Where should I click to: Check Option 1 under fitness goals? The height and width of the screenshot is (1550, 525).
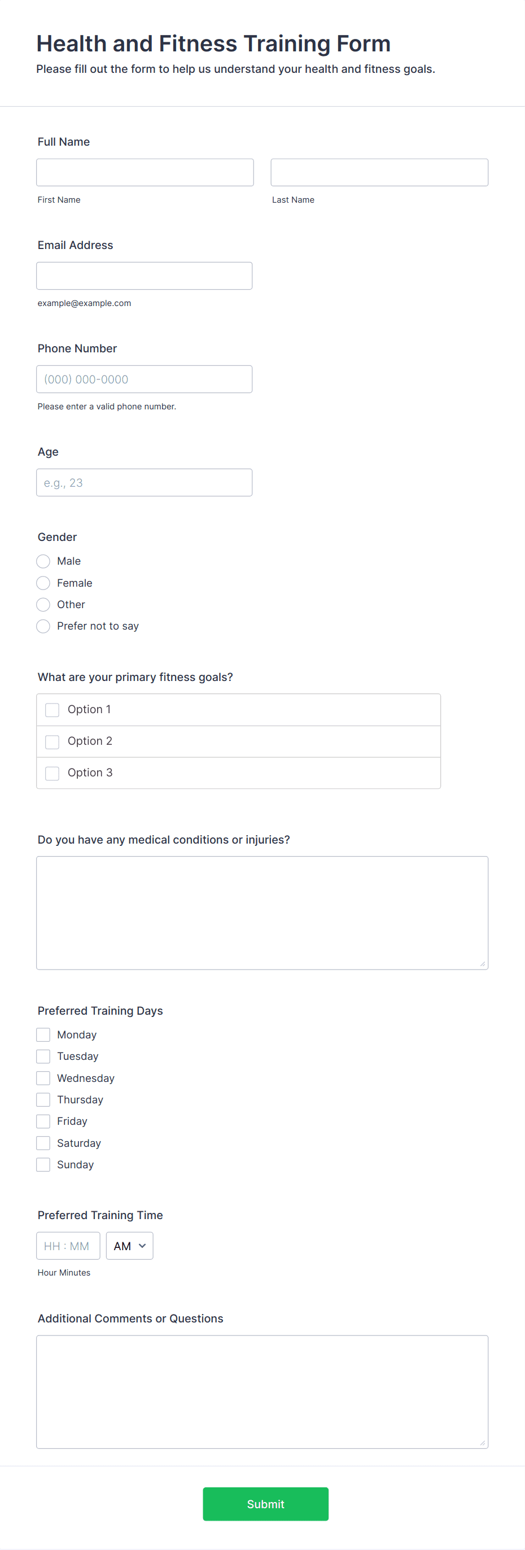point(52,710)
